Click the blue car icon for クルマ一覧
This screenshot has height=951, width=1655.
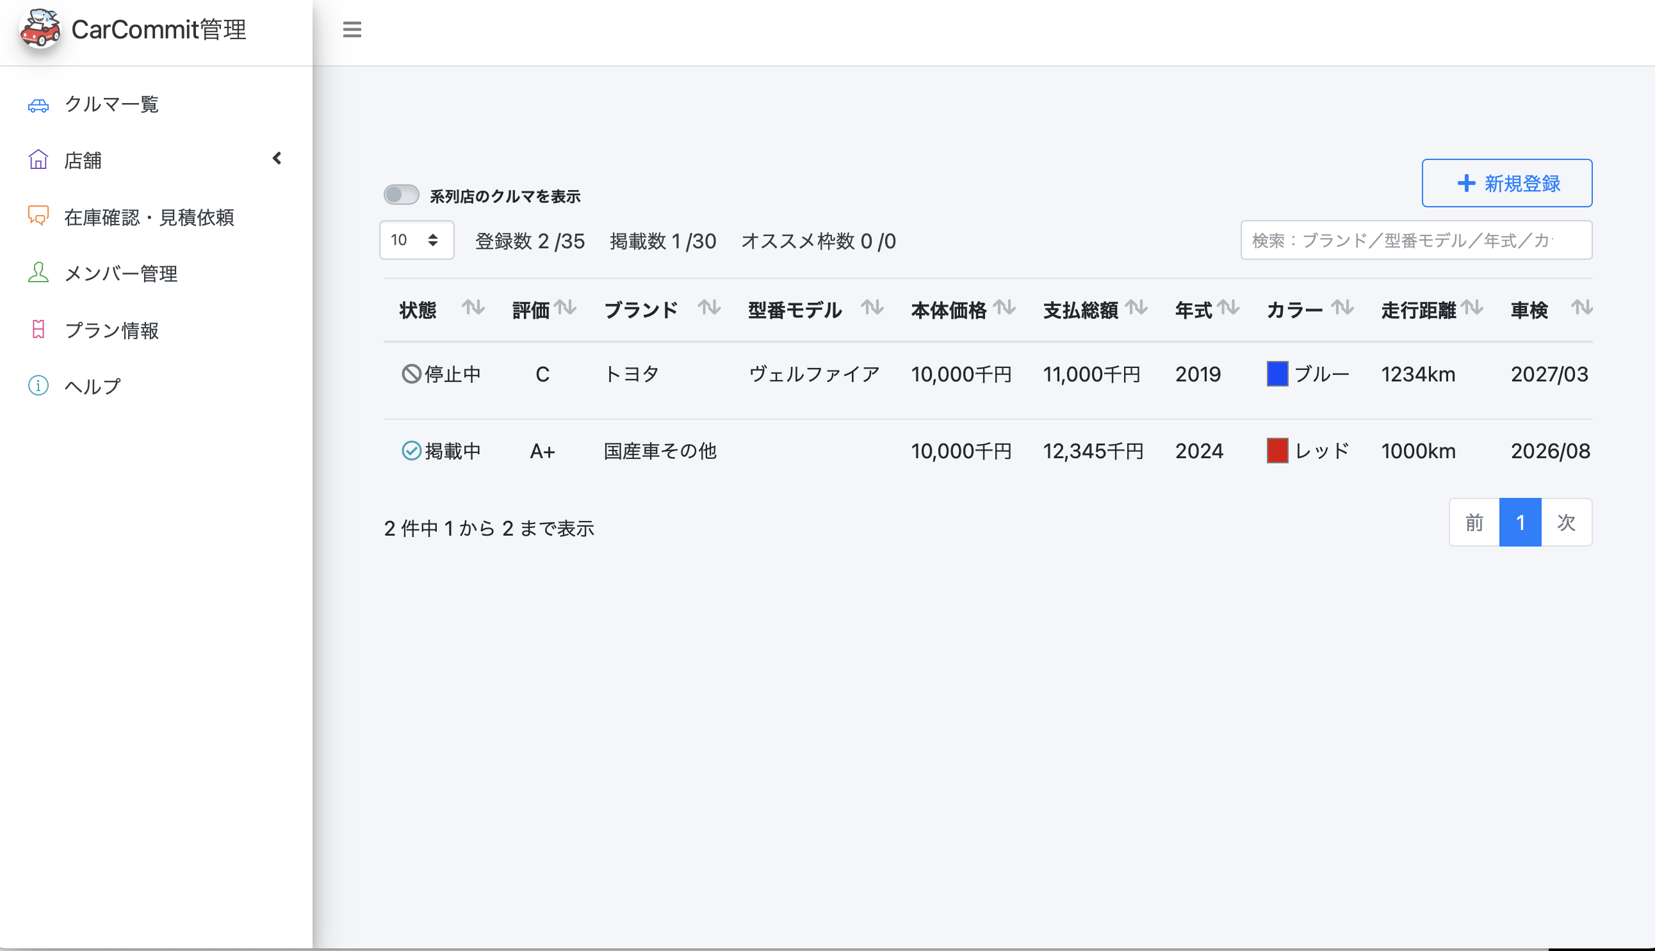pos(38,105)
